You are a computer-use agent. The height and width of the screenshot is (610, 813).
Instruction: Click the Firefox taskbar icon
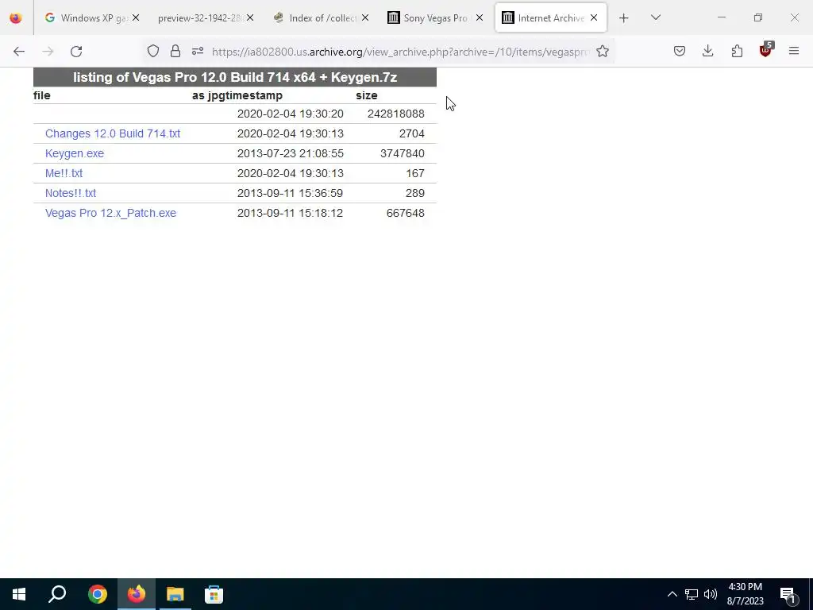coord(137,594)
